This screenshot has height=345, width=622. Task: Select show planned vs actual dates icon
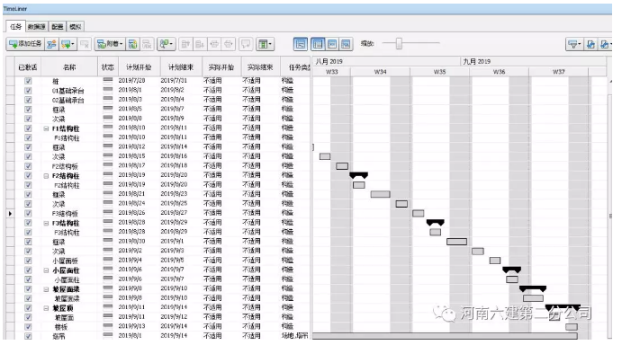(x=346, y=43)
